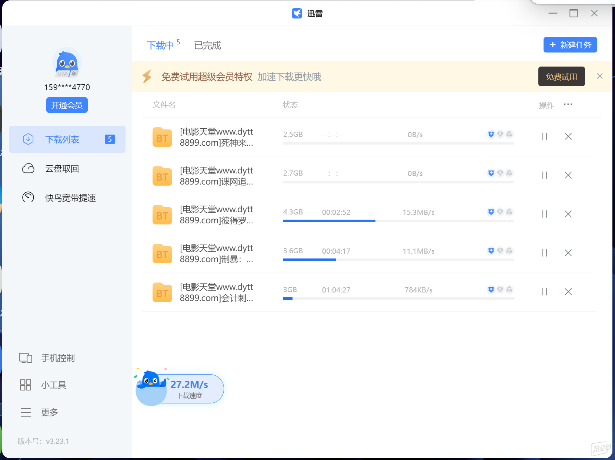The image size is (615, 460).
Task: Click remaining time 01:04:27
Action: pyautogui.click(x=336, y=290)
